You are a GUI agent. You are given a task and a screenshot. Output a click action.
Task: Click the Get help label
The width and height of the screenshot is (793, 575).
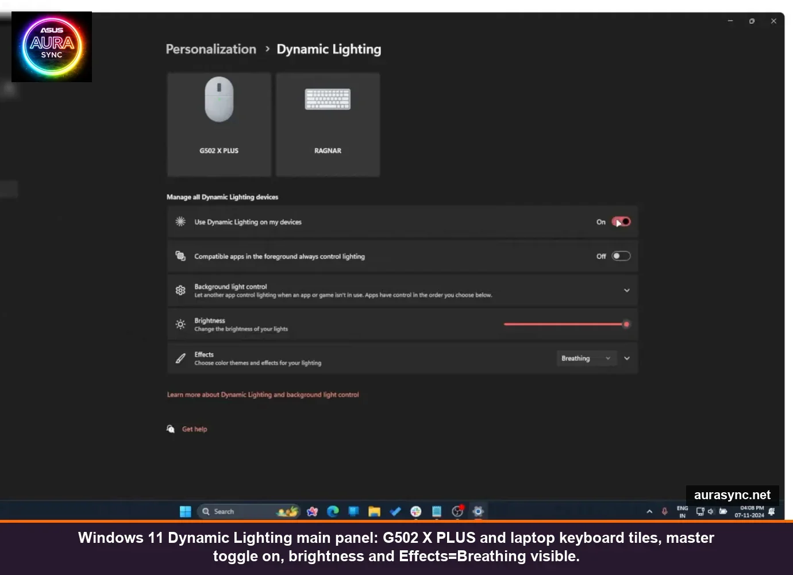pos(194,429)
